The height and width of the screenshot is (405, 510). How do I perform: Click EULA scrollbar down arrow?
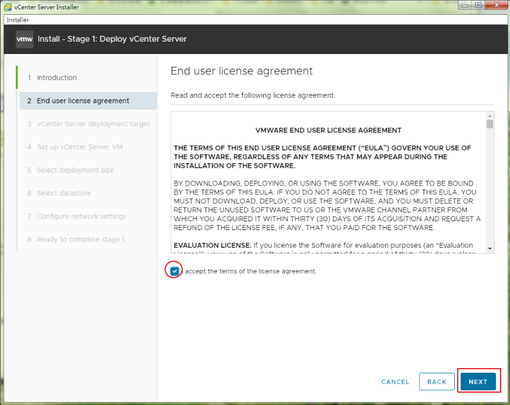tap(490, 249)
